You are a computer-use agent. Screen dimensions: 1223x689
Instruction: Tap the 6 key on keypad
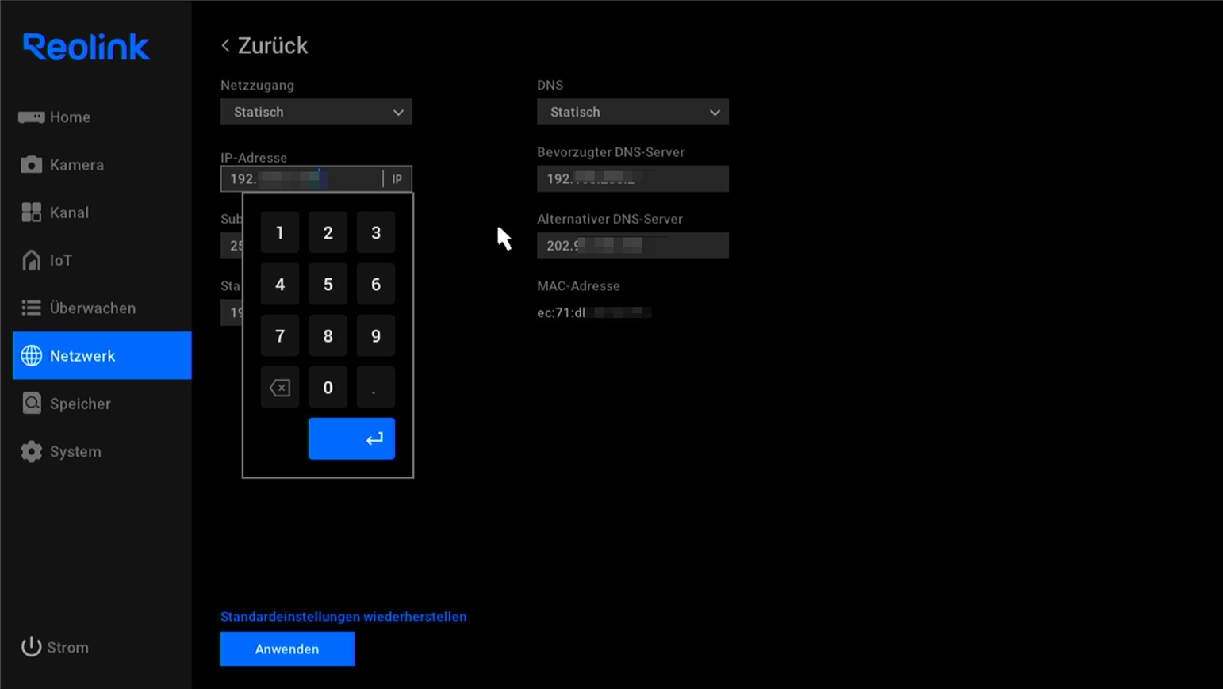point(376,284)
